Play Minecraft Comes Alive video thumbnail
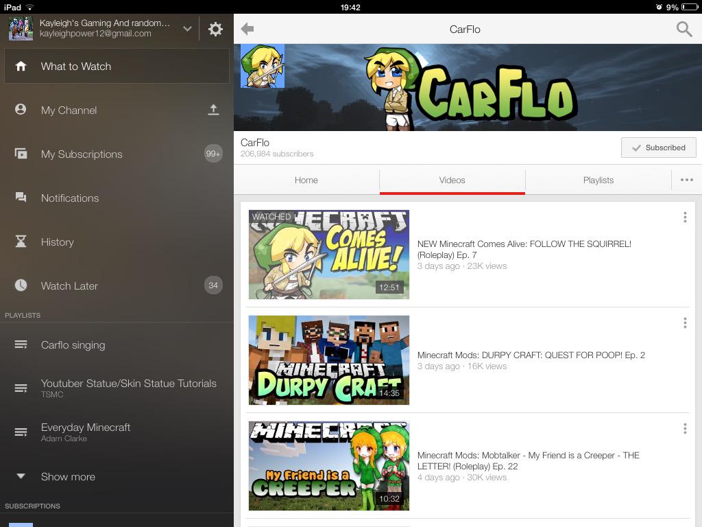 [329, 255]
